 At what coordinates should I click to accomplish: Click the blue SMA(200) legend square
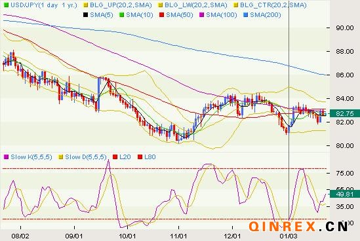pyautogui.click(x=245, y=15)
